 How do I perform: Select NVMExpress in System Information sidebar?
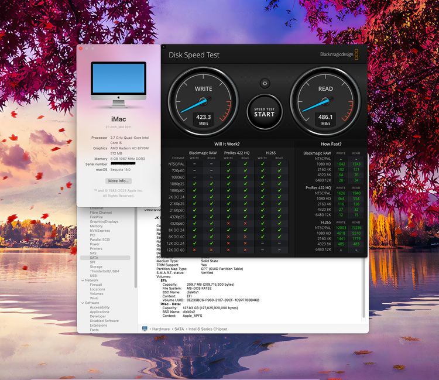[x=100, y=231]
